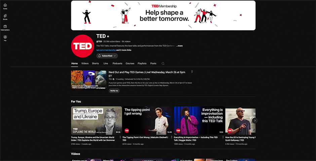The image size is (316, 161).
Task: Click '376K views • 3 weeks ago' text
Action: point(81,144)
